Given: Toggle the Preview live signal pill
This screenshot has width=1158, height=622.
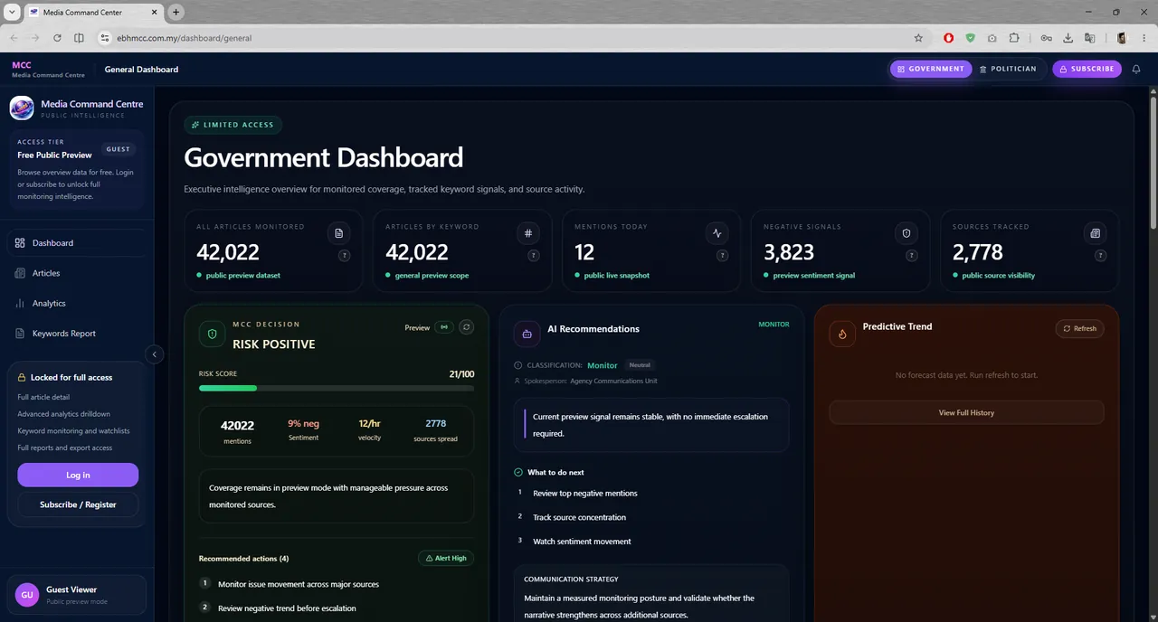Looking at the screenshot, I should [443, 327].
